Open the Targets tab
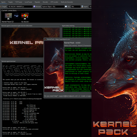Screen dimensions: 137x137 click(11, 2)
